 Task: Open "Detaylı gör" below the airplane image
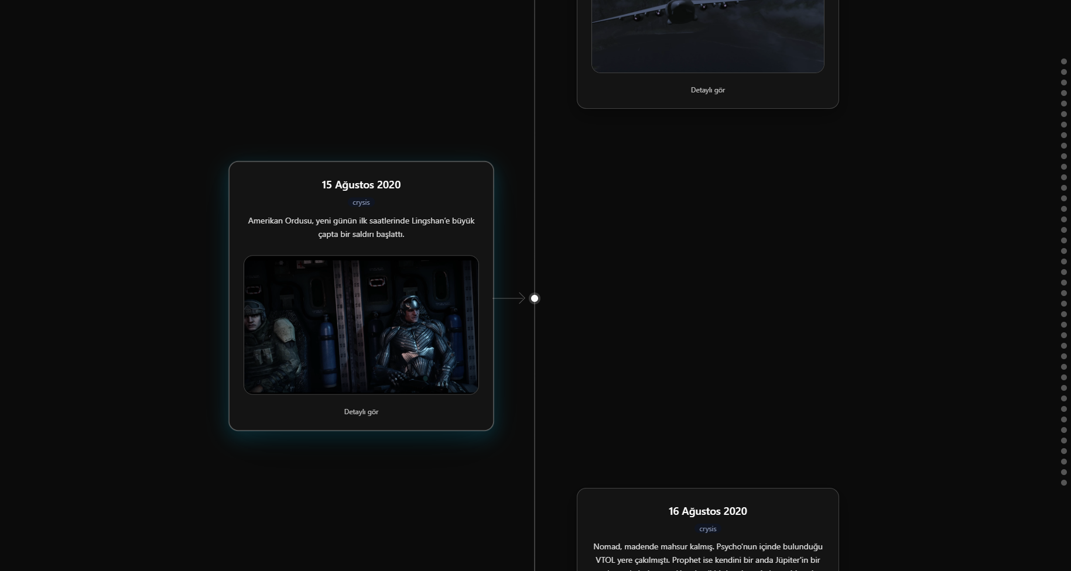click(707, 90)
